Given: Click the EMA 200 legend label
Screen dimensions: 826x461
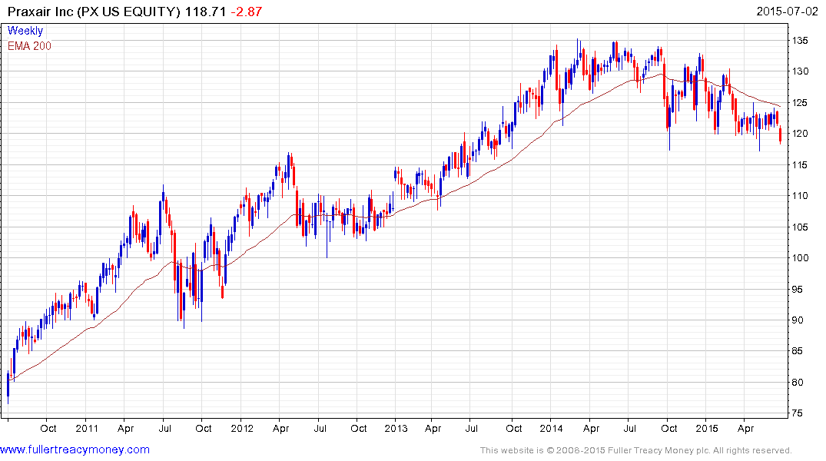Looking at the screenshot, I should [29, 46].
